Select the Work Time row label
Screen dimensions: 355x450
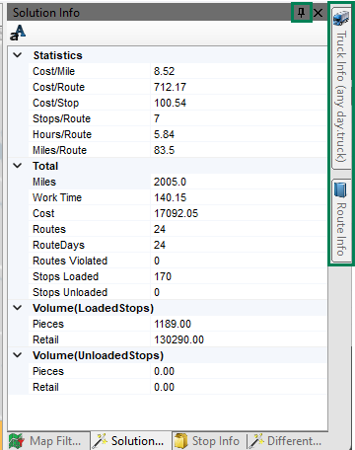[x=57, y=197]
